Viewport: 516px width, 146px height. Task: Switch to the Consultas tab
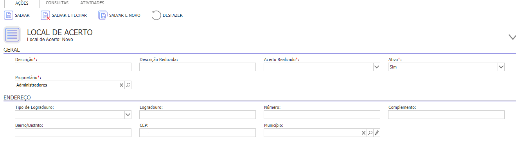[57, 3]
